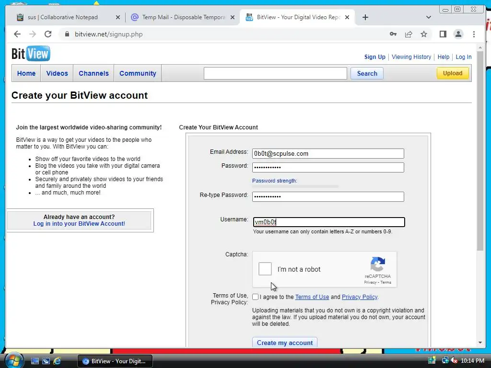This screenshot has width=491, height=368.
Task: Open the Videos navigation item
Action: (x=57, y=73)
